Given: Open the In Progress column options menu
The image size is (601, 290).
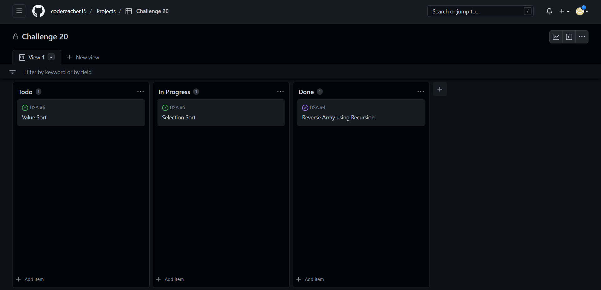Looking at the screenshot, I should tap(280, 92).
